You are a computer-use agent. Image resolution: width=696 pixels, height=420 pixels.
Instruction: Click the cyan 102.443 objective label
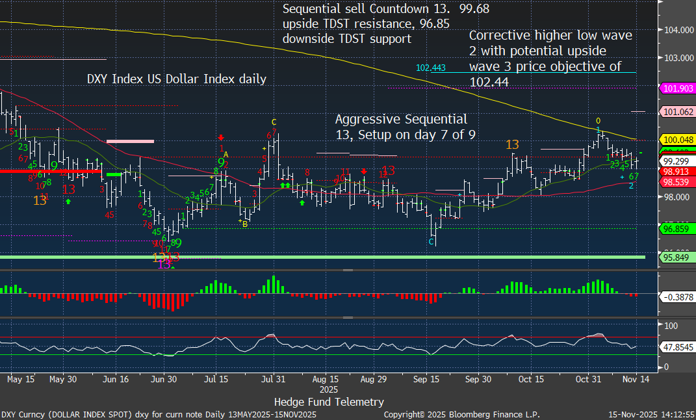(x=431, y=68)
